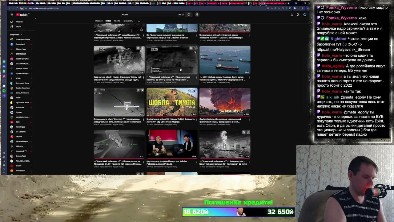Add №143 video to Watch Later
Viewport: 394px width, 222px height.
click(x=195, y=48)
